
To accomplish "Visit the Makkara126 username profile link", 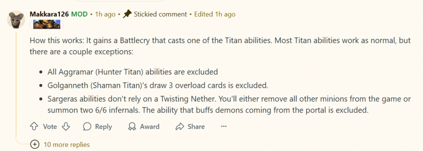I will pyautogui.click(x=49, y=15).
